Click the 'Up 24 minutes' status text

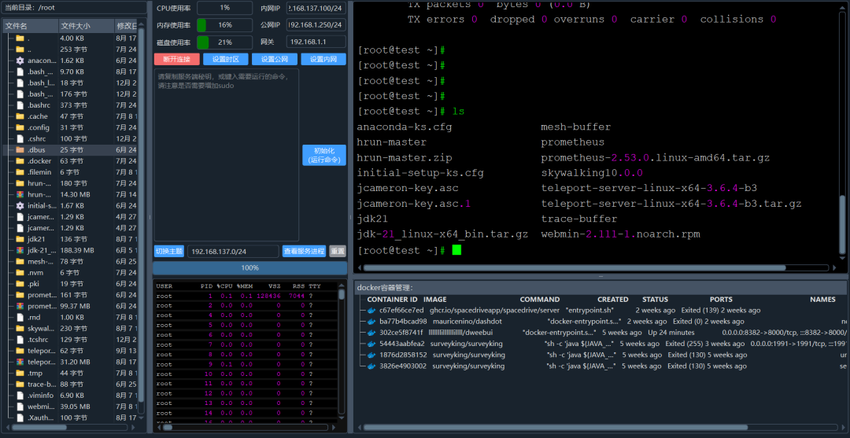(x=671, y=333)
